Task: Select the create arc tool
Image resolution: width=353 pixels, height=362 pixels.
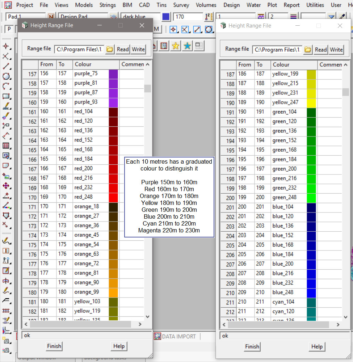Action: pos(6,87)
